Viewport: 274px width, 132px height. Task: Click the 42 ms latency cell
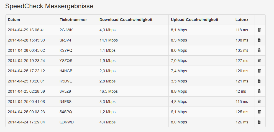point(240,91)
